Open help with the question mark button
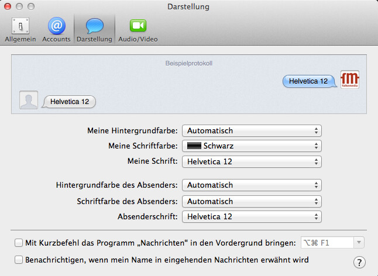This screenshot has height=276, width=378. (359, 263)
